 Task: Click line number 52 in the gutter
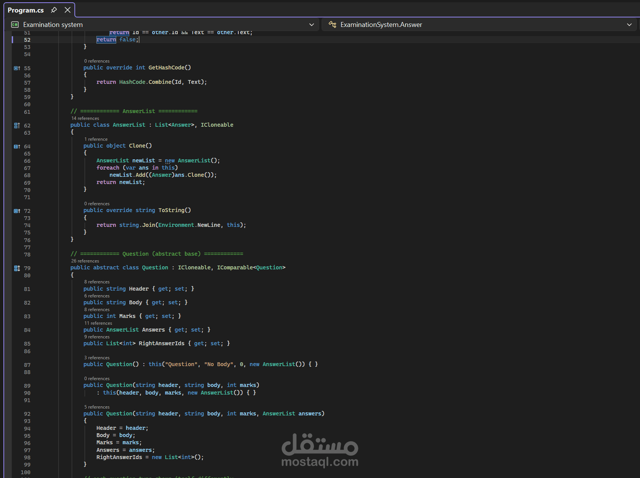point(27,40)
